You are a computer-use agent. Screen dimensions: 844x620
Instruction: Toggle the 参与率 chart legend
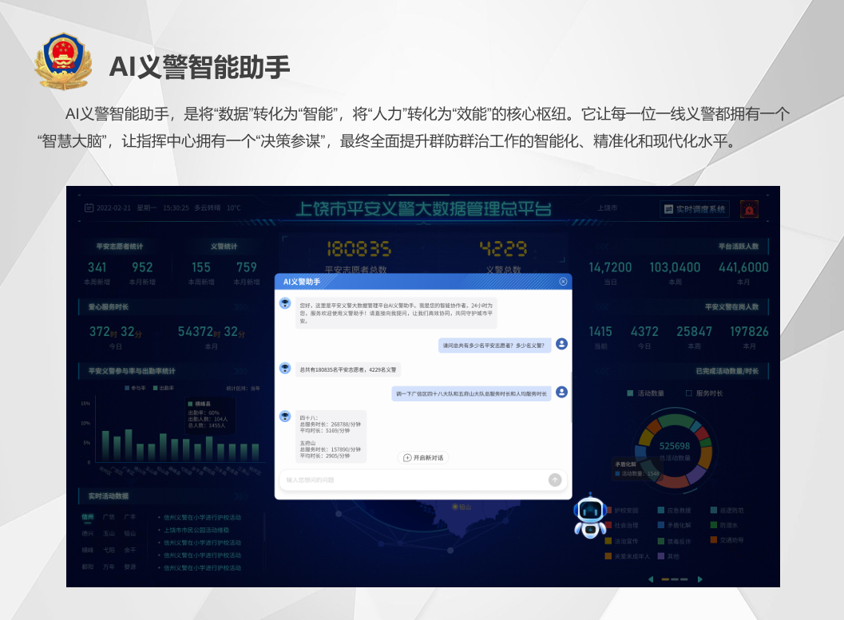(x=135, y=388)
